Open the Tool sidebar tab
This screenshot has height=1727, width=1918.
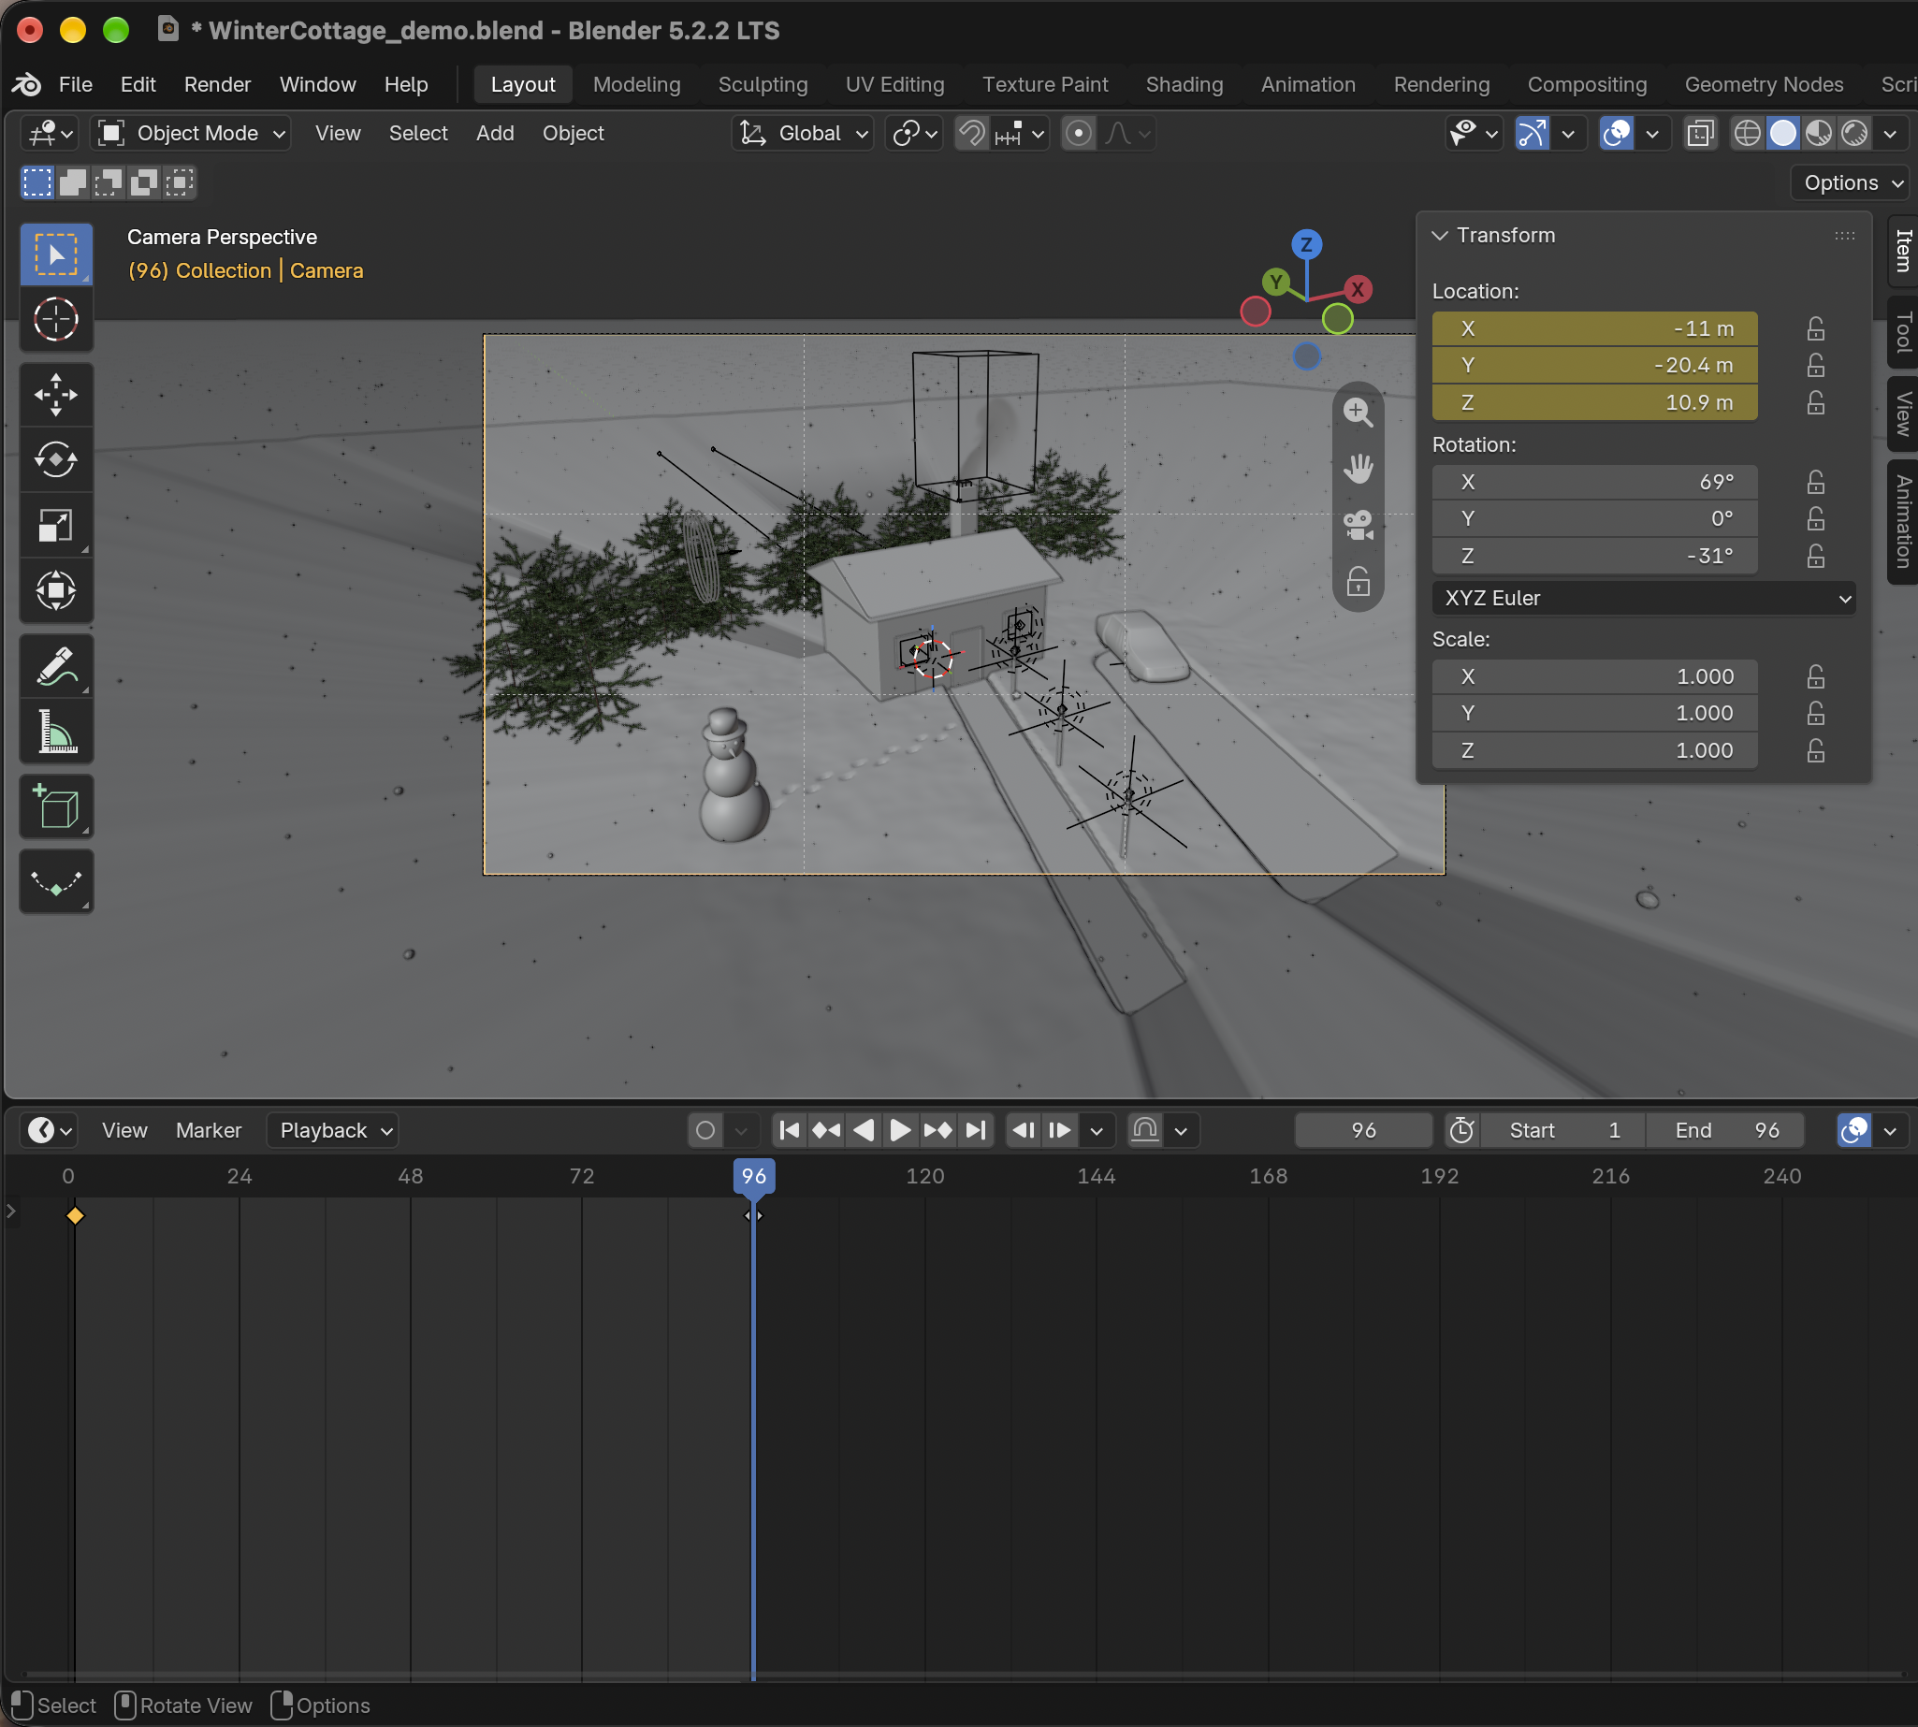(x=1903, y=332)
